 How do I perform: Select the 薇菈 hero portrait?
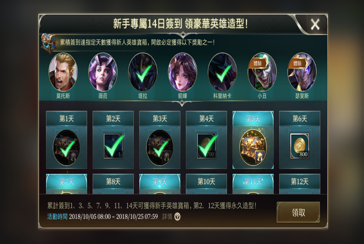click(x=103, y=72)
